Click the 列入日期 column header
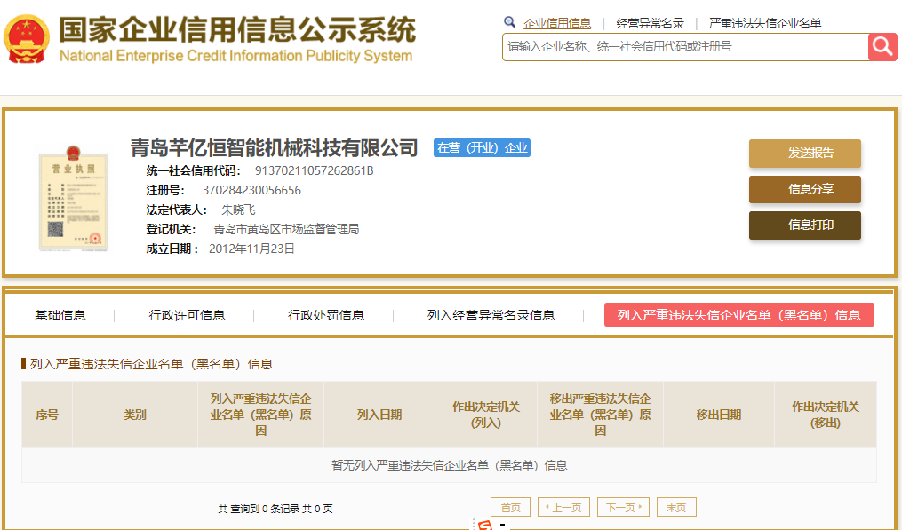 pos(379,415)
